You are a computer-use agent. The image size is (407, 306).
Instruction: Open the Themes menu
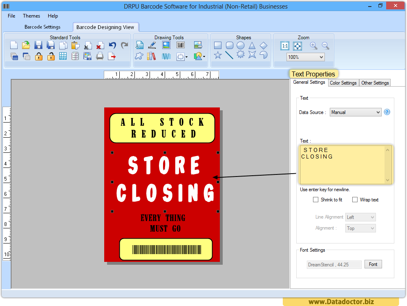31,16
